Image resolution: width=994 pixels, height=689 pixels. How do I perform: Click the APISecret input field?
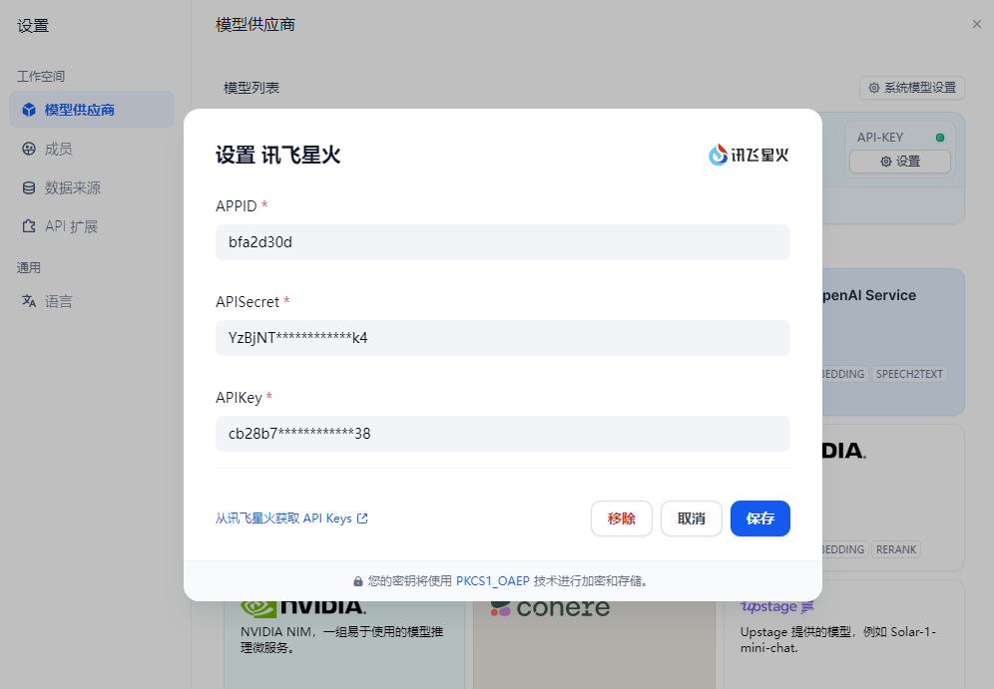(503, 338)
